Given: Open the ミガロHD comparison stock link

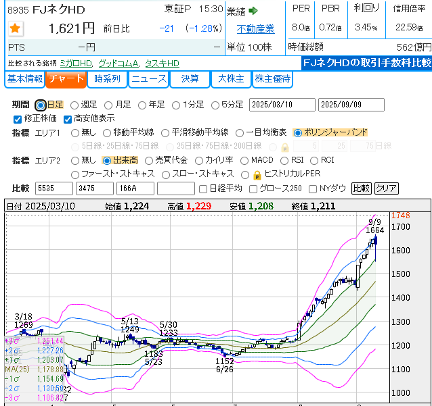Looking at the screenshot, I should [75, 63].
